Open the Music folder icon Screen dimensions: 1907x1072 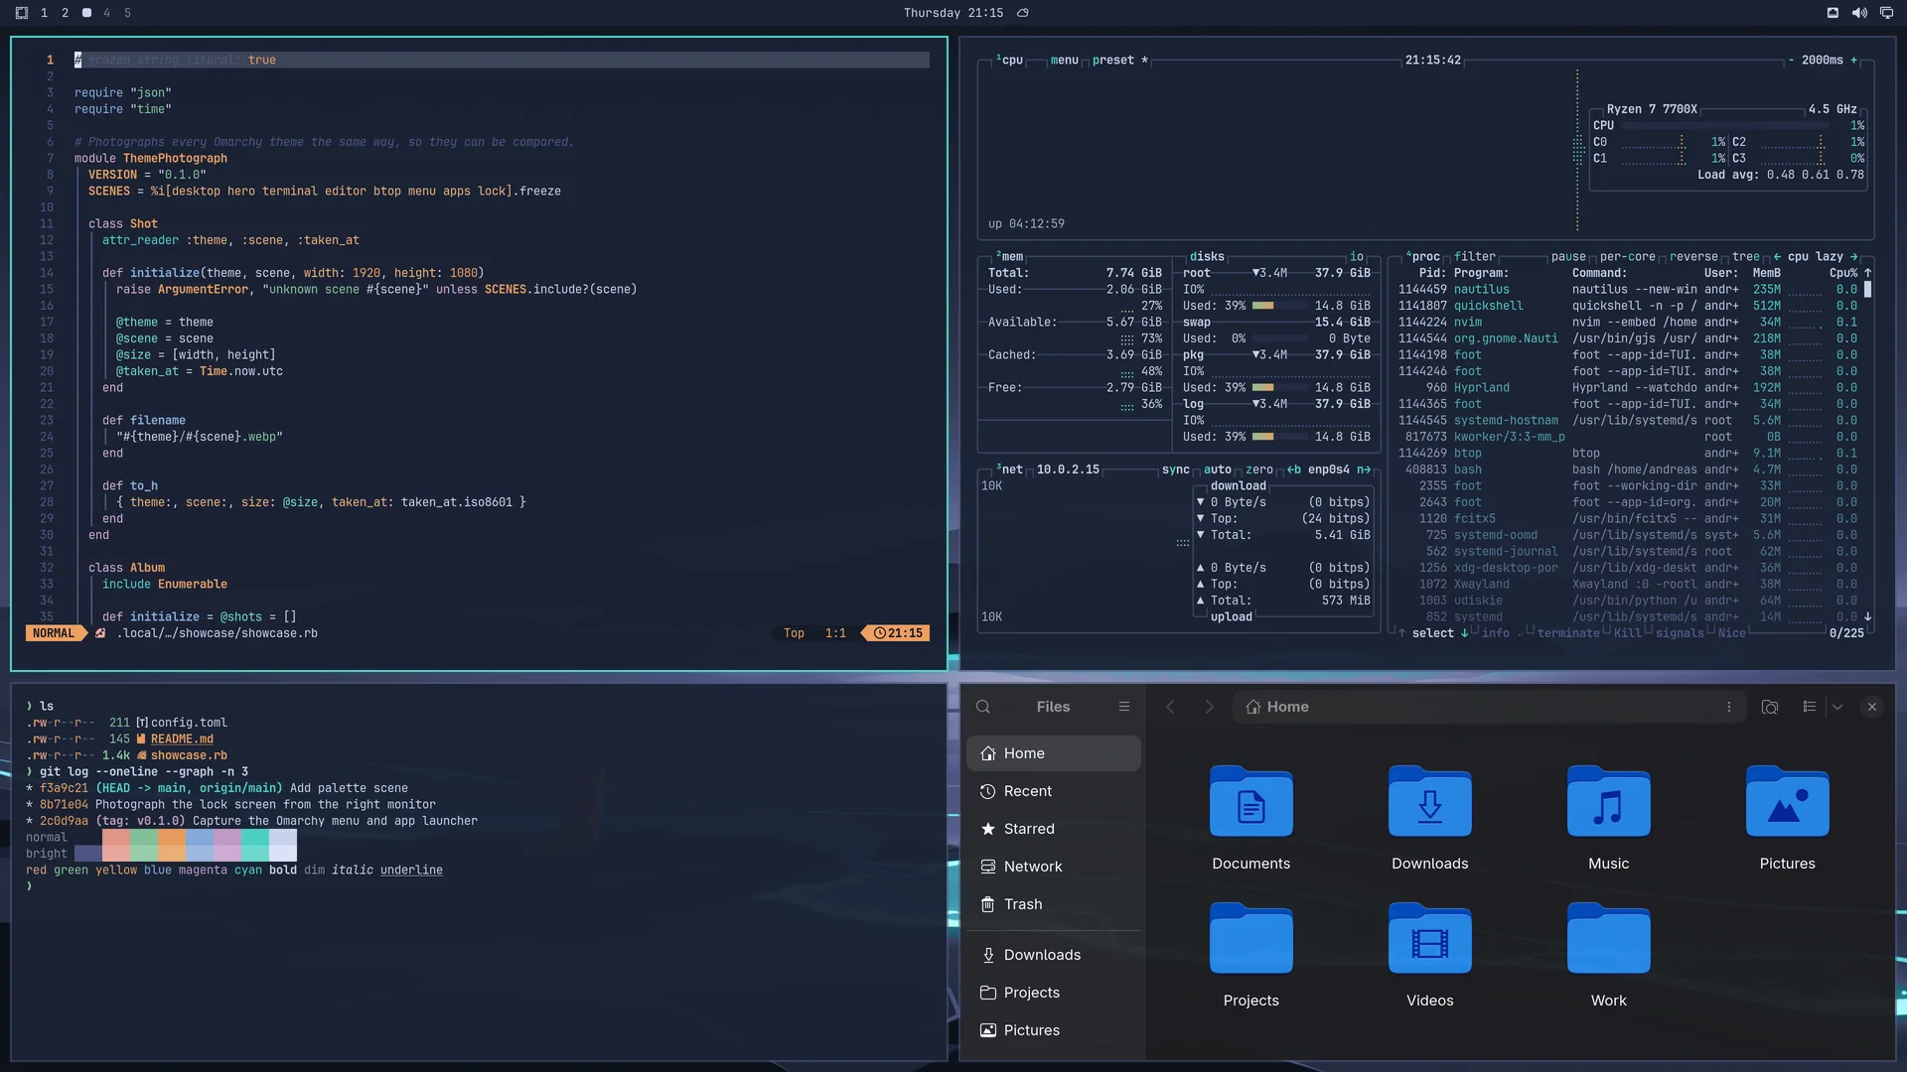(x=1609, y=802)
